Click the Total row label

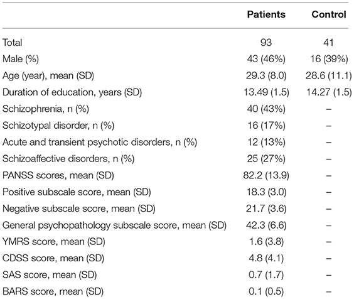pyautogui.click(x=12, y=43)
